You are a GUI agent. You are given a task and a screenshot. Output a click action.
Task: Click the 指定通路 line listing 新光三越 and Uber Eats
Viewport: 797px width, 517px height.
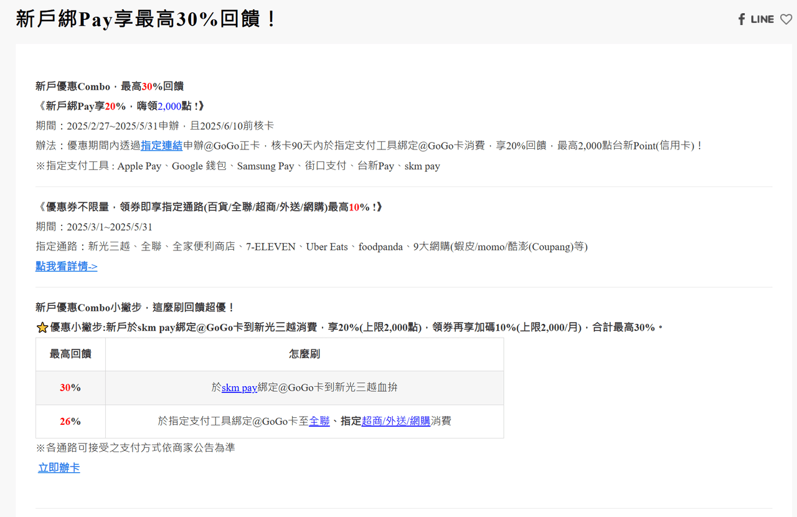pyautogui.click(x=312, y=247)
